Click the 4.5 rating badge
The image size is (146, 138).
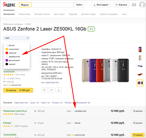[91, 29]
